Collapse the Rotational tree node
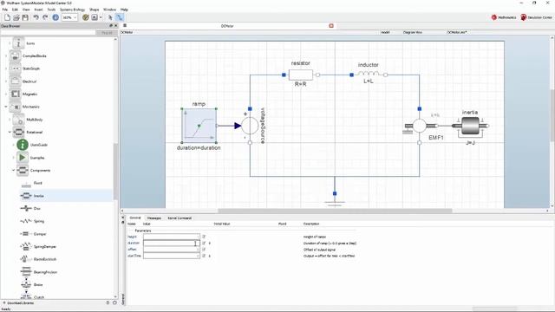Viewport: 555px width, 312px height. (x=10, y=132)
